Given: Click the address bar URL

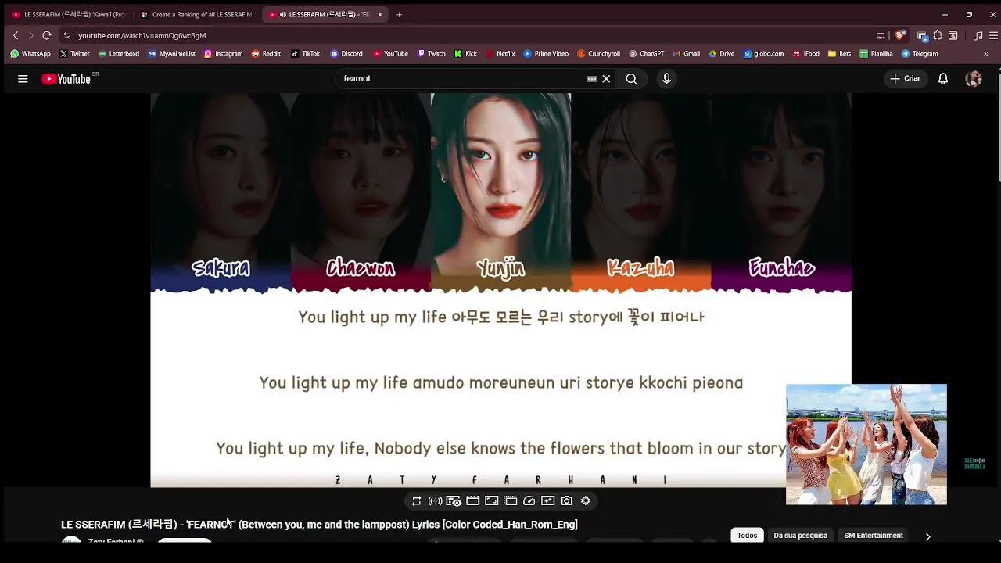Looking at the screenshot, I should 142,35.
